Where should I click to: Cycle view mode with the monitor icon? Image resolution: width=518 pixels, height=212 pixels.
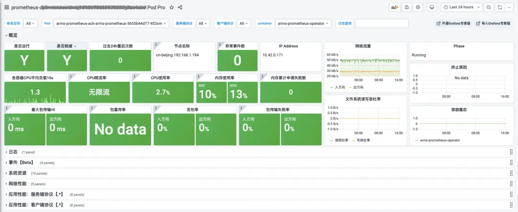pyautogui.click(x=432, y=7)
